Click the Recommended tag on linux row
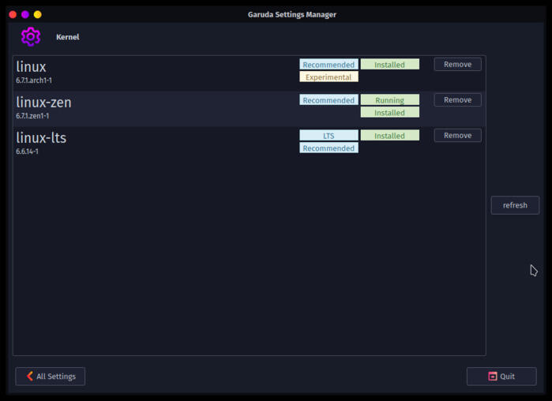This screenshot has height=401, width=552. pyautogui.click(x=329, y=65)
